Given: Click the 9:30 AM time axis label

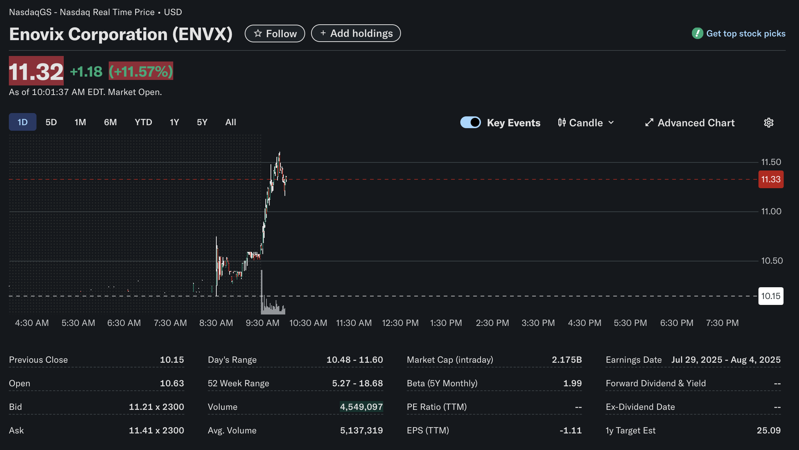Looking at the screenshot, I should click(x=262, y=323).
